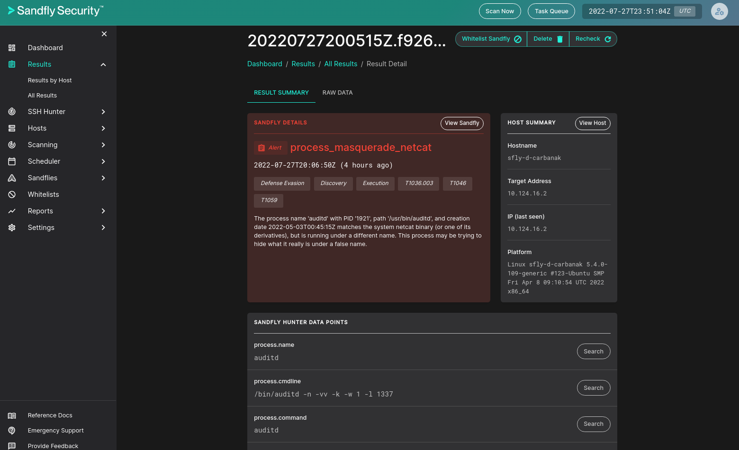This screenshot has width=739, height=450.
Task: Click the SSH Hunter icon in sidebar
Action: tap(12, 112)
